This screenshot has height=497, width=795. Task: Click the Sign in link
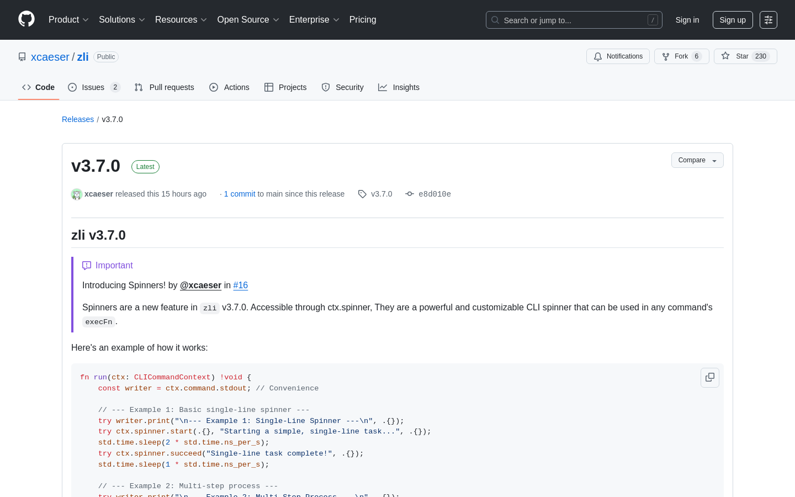tap(687, 20)
